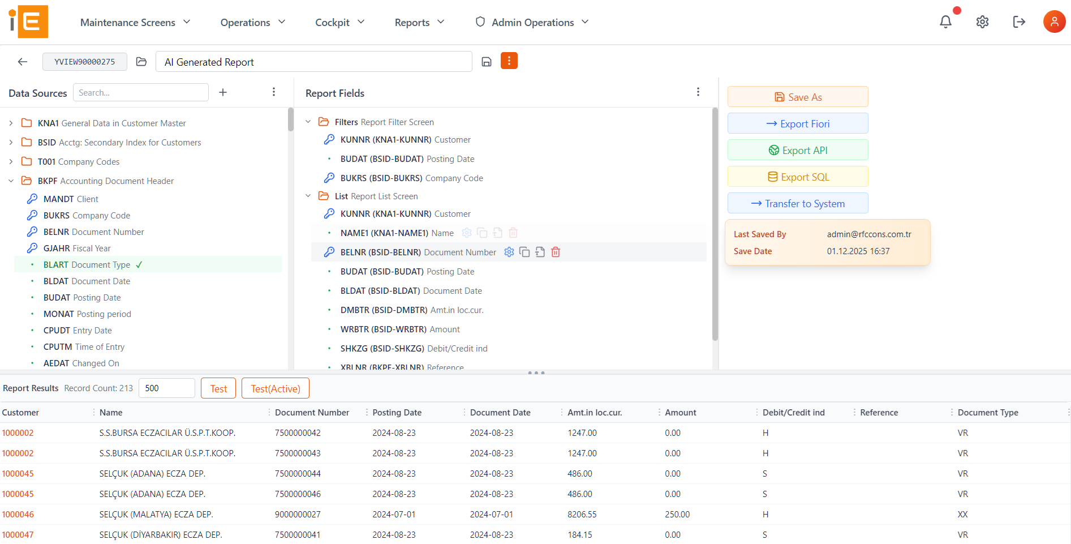Toggle BLART Document Type selection checkmark
1071x544 pixels.
point(139,264)
